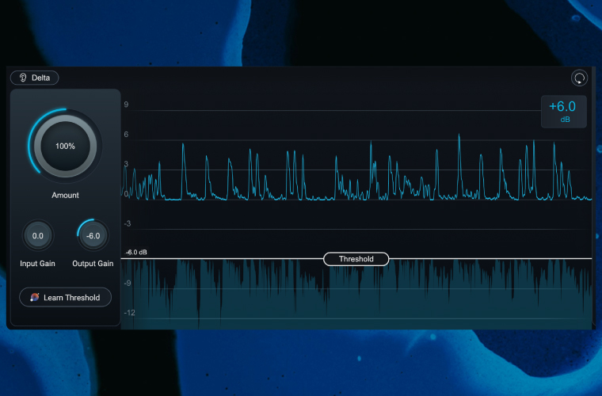Click the 0.0 Input Gain value
The width and height of the screenshot is (602, 396).
click(x=38, y=236)
